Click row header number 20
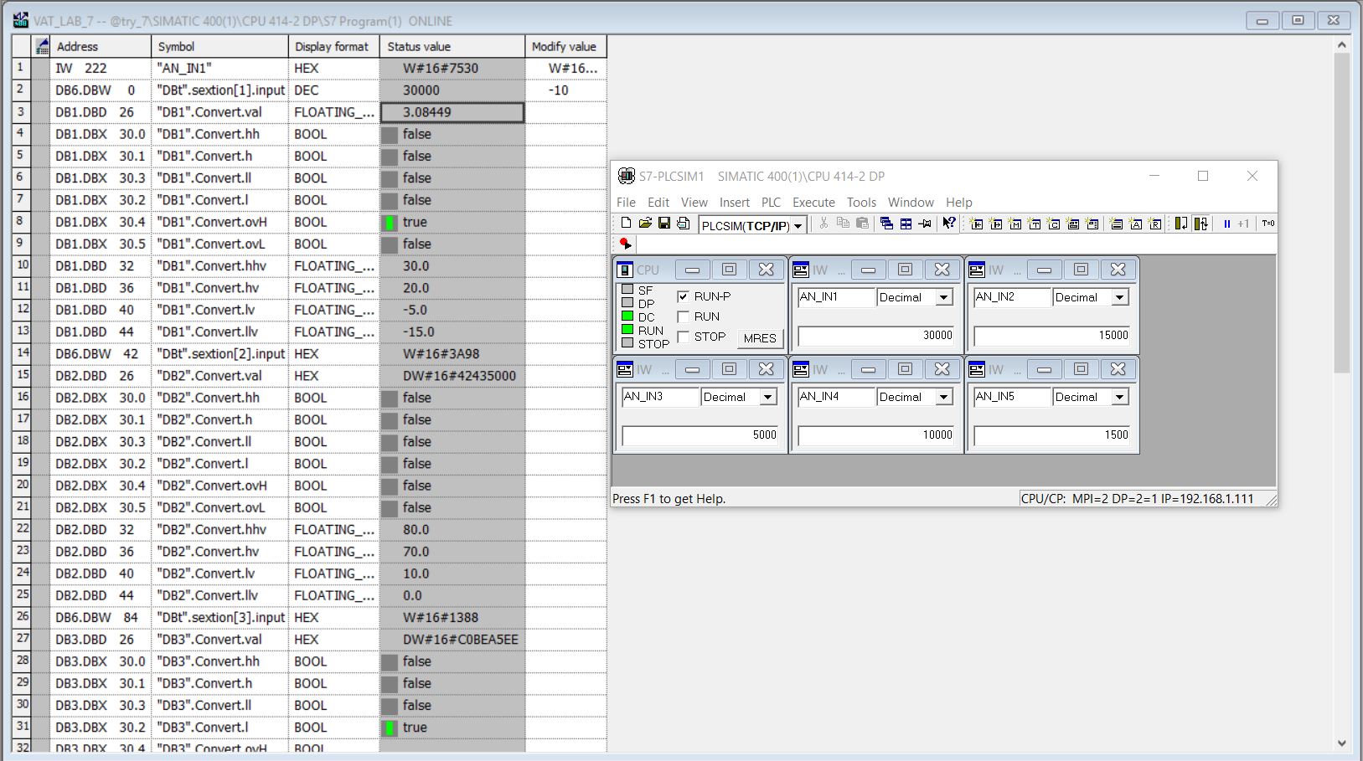Viewport: 1363px width, 761px height. (x=23, y=485)
